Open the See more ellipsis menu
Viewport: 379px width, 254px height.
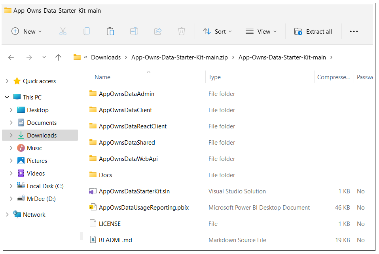coord(354,31)
